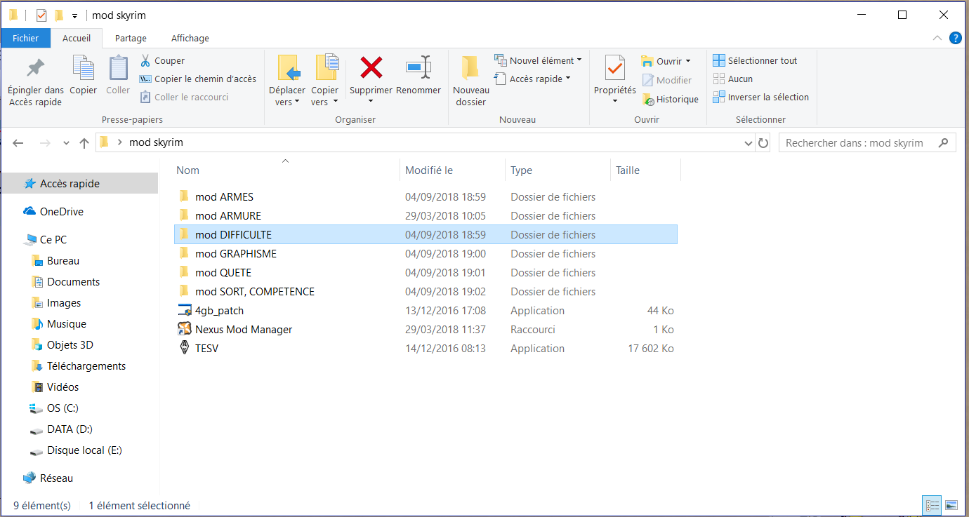Switch to large icons view in status bar
Screen dimensions: 969x517
(951, 505)
